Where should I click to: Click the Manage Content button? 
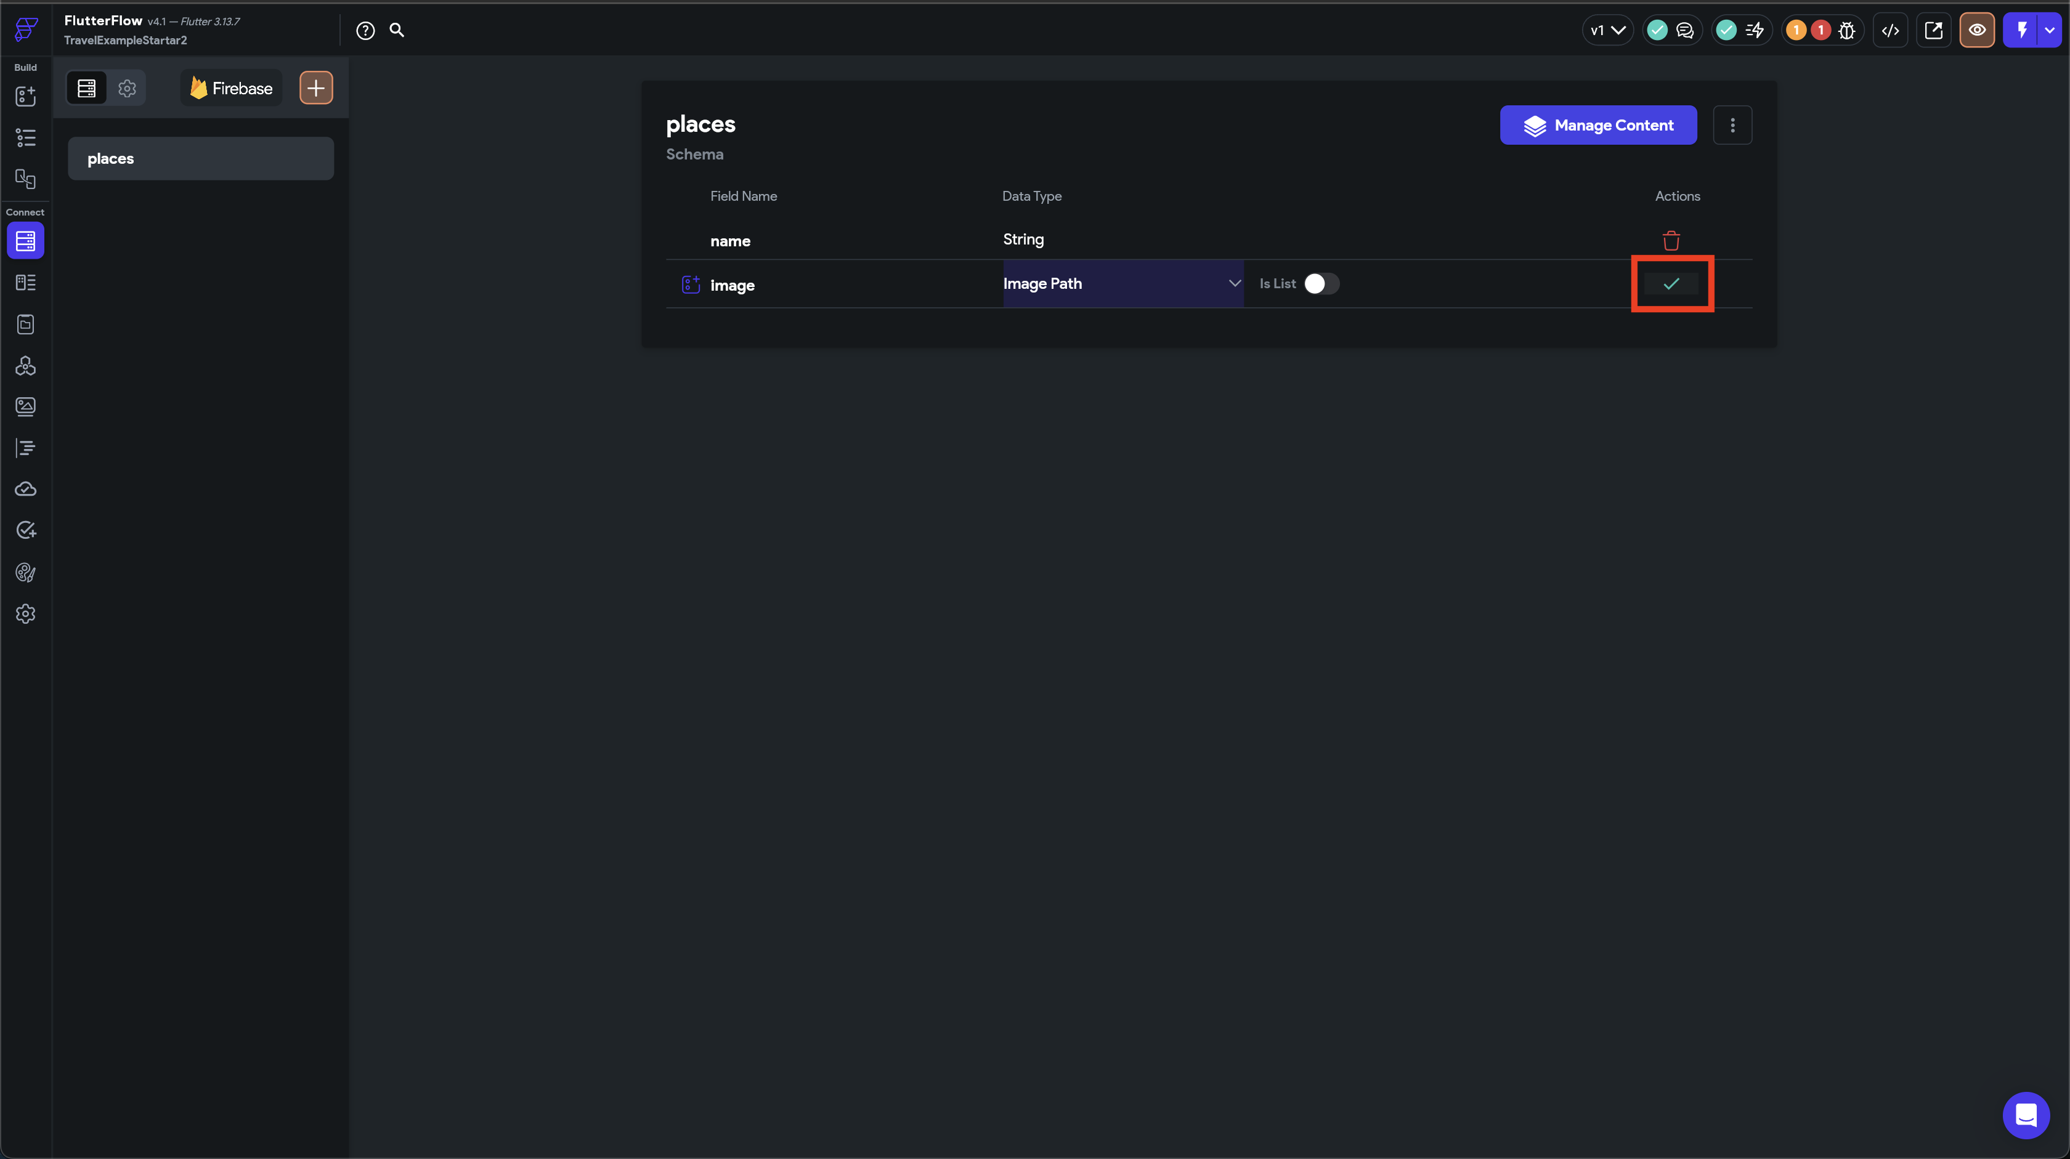click(1597, 125)
